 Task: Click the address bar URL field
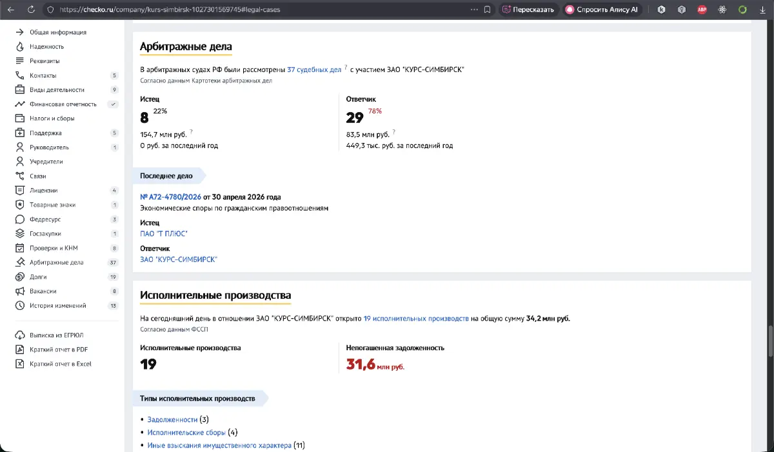pos(258,10)
